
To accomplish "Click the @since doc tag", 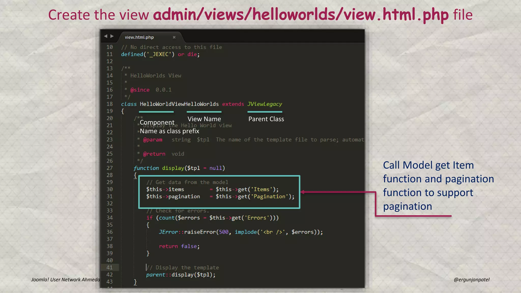I will (x=140, y=90).
